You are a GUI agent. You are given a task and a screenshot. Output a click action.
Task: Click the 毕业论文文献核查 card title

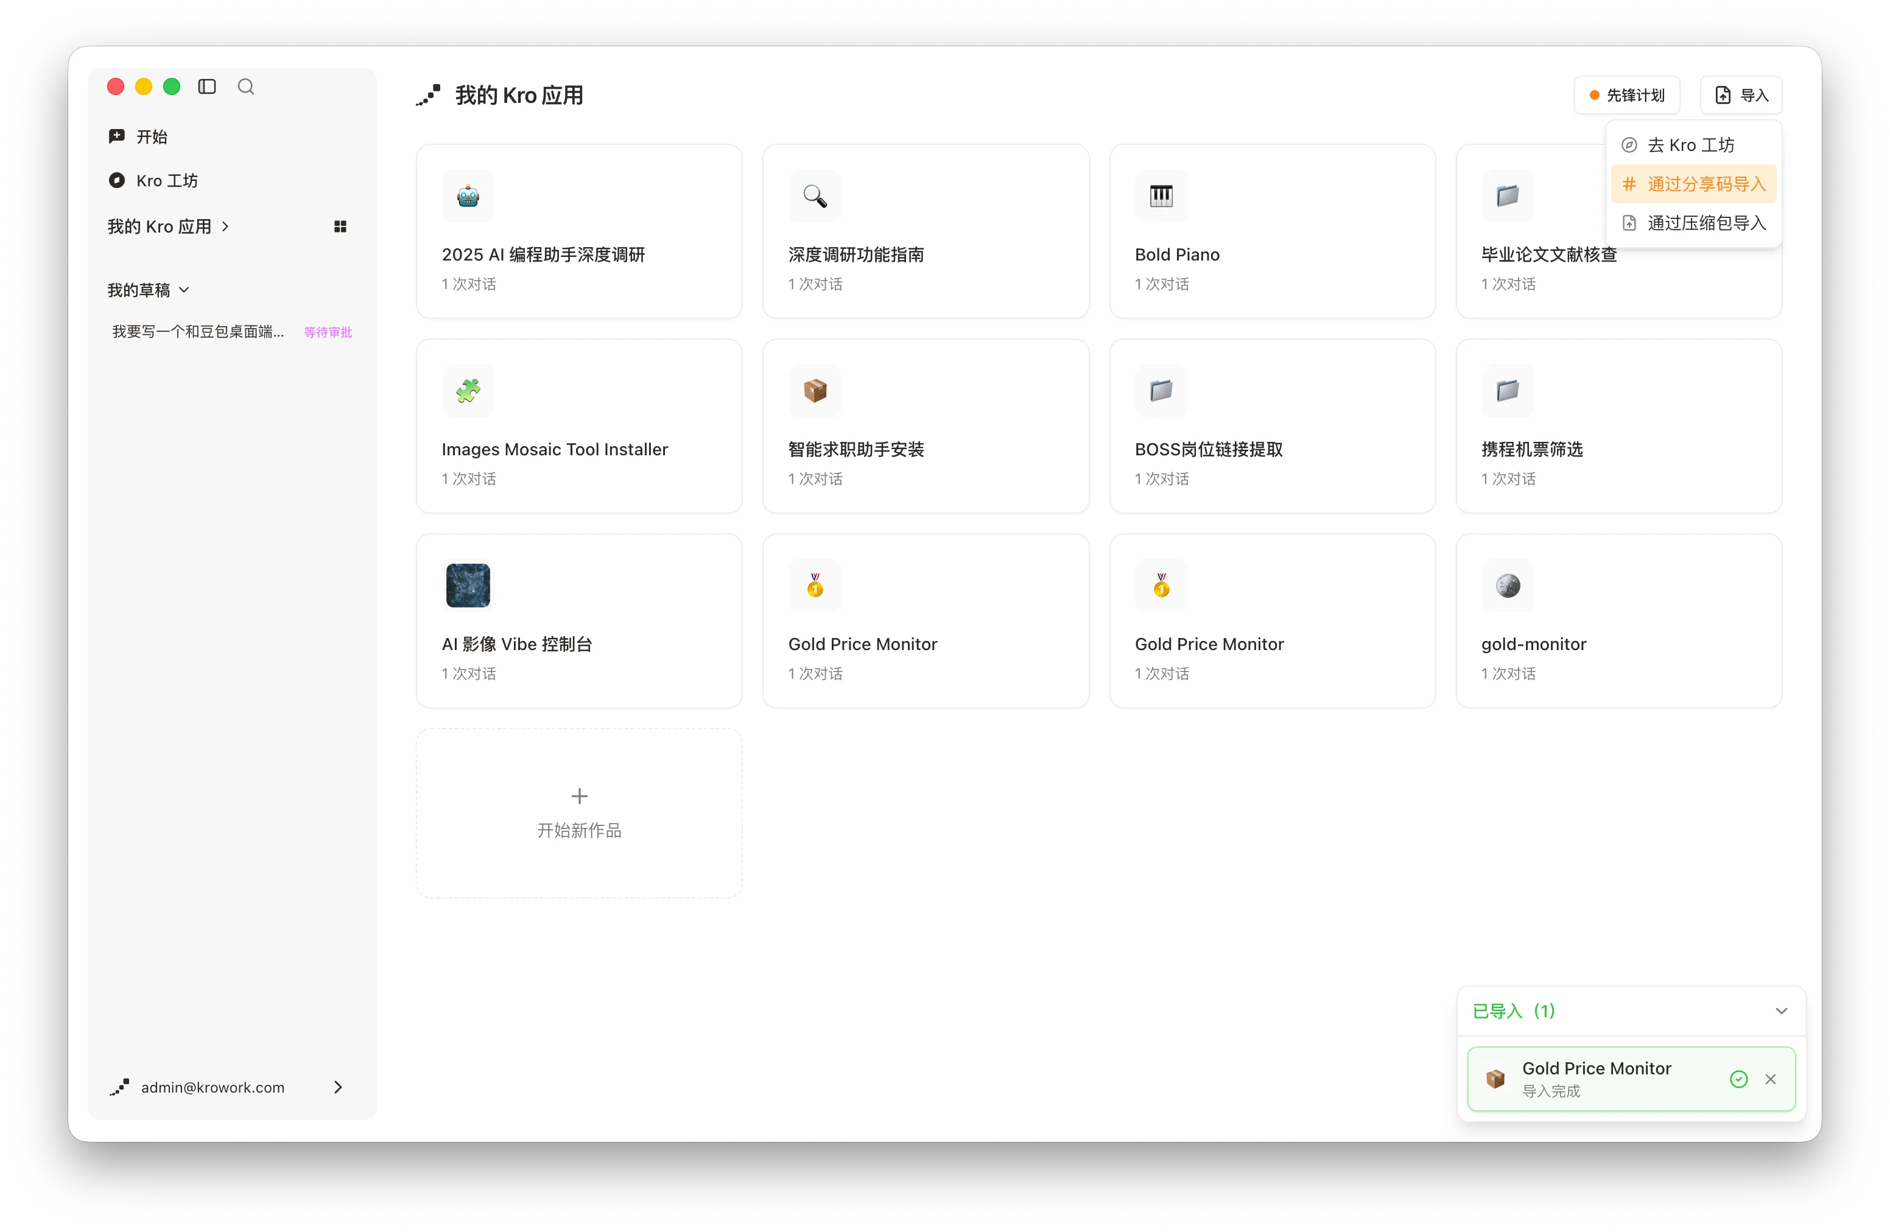[1548, 254]
